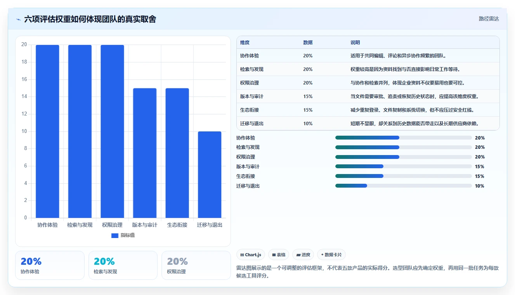Click the 协作体验 label on the chart x-axis
515x295 pixels.
click(47, 225)
